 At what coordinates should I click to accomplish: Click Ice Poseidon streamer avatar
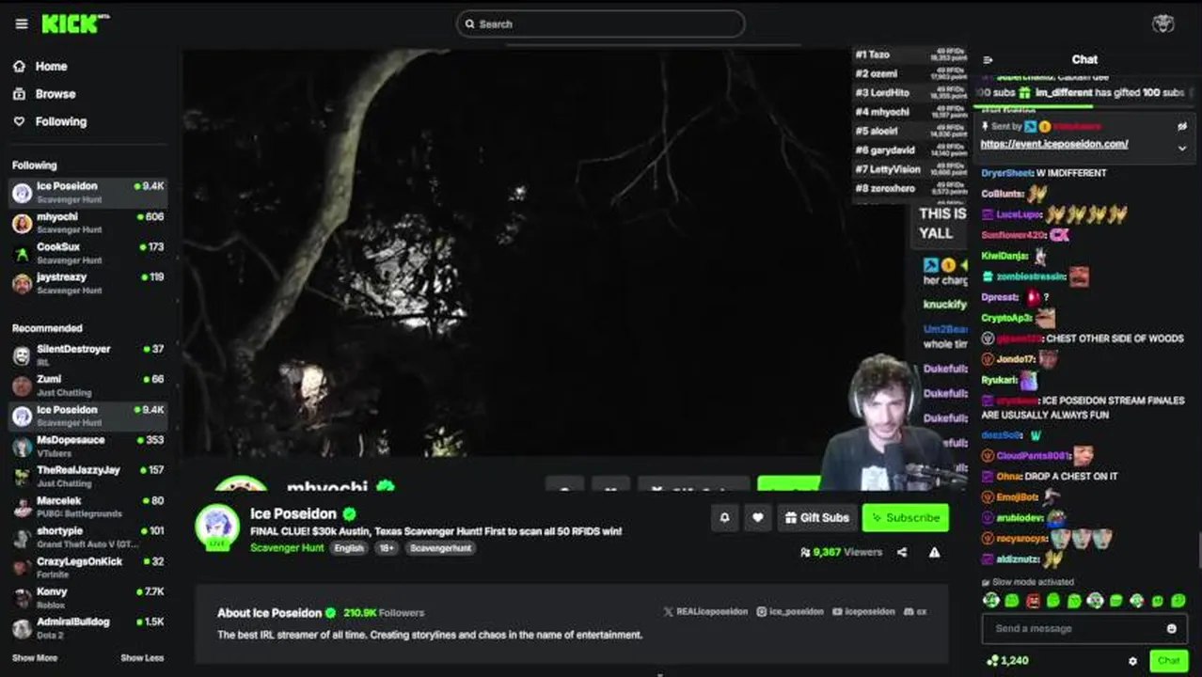tap(217, 526)
